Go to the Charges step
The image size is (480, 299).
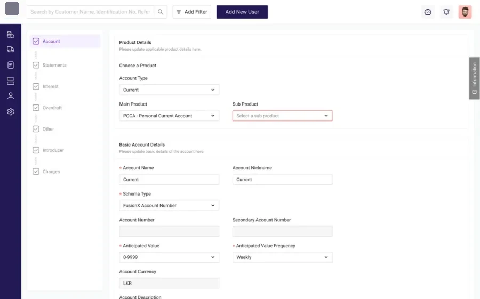coord(51,172)
